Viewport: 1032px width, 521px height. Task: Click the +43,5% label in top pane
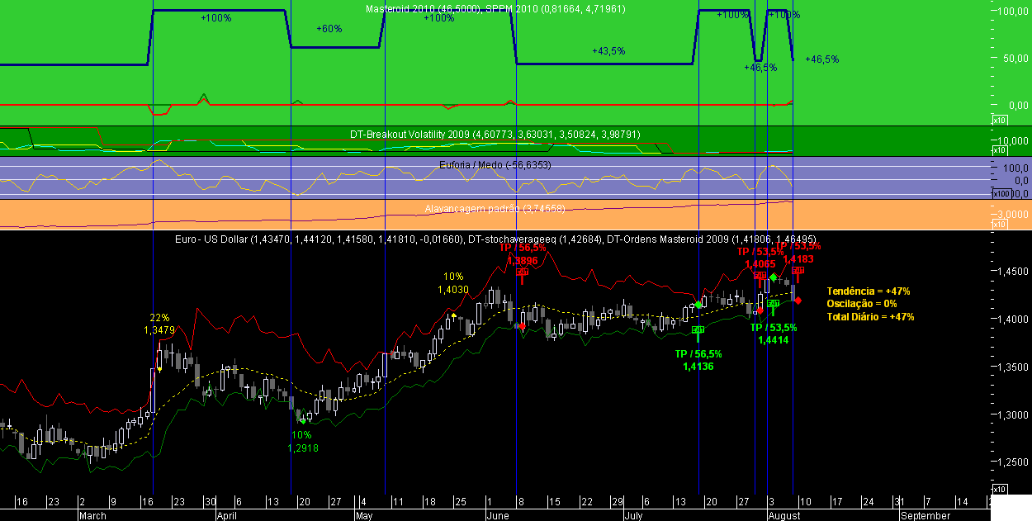pyautogui.click(x=608, y=51)
